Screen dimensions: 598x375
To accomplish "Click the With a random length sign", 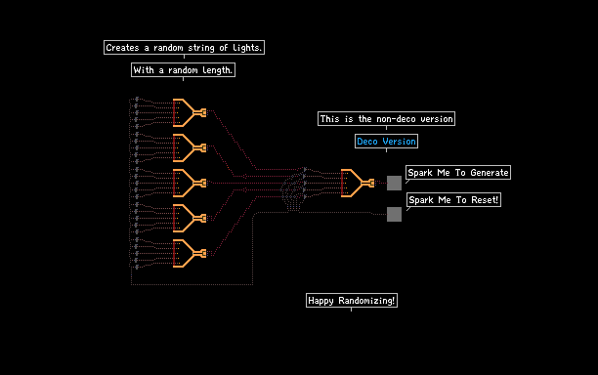I will pos(183,70).
